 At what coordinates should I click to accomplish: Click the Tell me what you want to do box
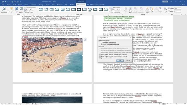(96, 5)
